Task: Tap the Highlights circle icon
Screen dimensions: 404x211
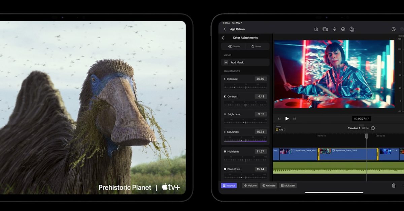Action: 225,152
